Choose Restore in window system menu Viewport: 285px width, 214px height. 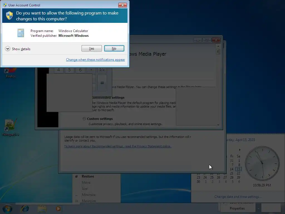[88, 176]
